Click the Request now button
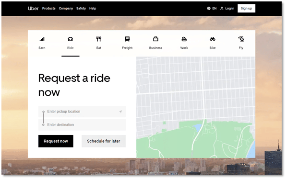This screenshot has width=286, height=179. [56, 141]
